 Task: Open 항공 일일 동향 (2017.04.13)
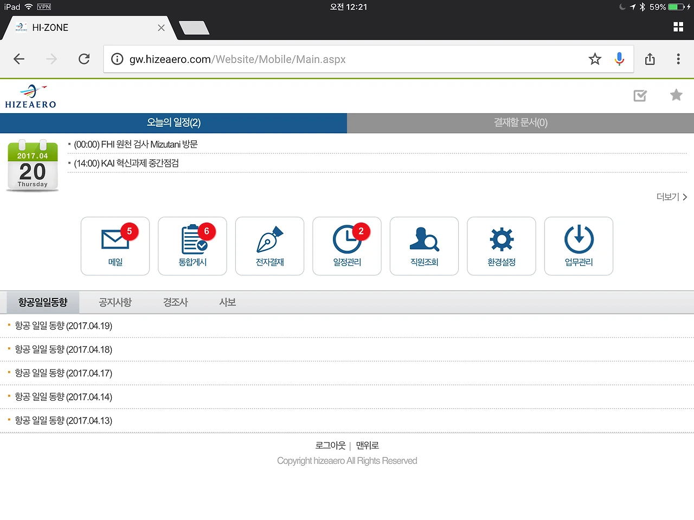[x=63, y=421]
